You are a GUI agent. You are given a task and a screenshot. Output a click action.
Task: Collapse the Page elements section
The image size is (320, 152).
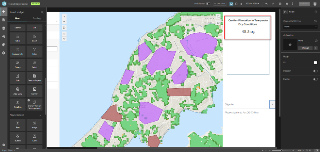[x=40, y=116]
